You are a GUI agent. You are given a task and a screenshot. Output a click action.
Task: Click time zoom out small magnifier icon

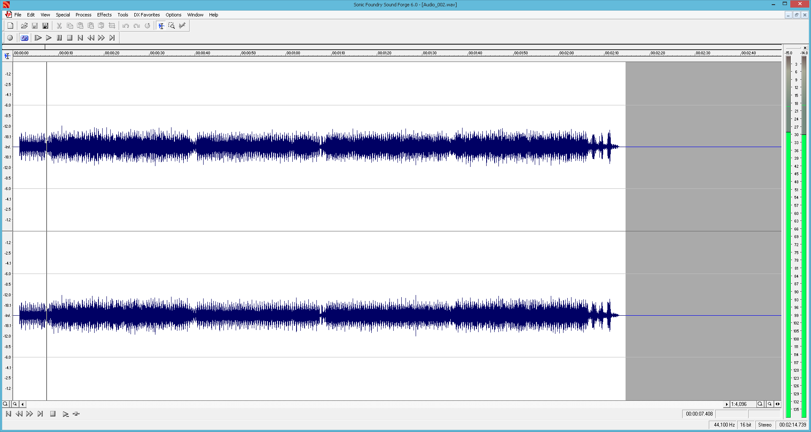(x=770, y=404)
